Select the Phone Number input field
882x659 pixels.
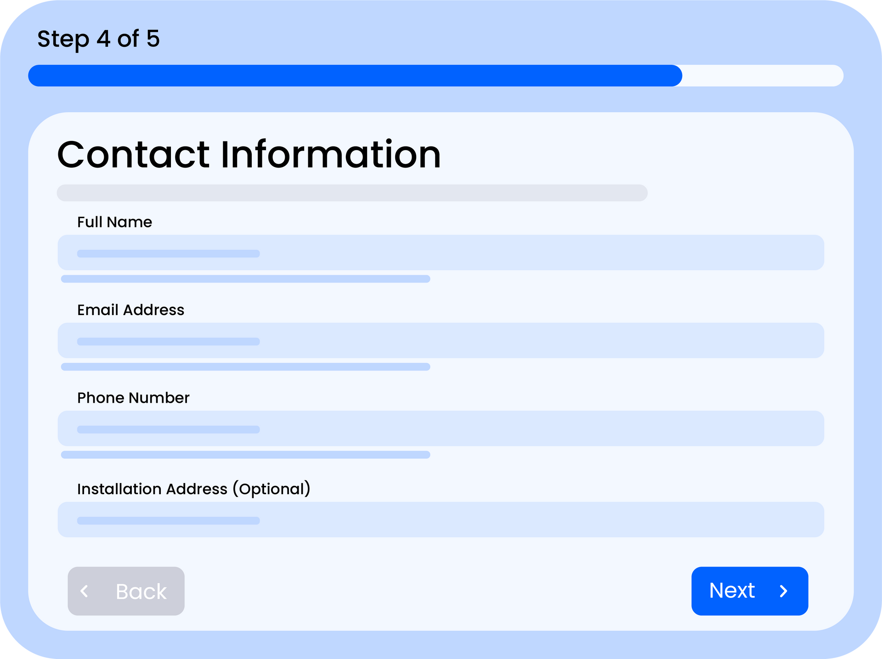(441, 428)
